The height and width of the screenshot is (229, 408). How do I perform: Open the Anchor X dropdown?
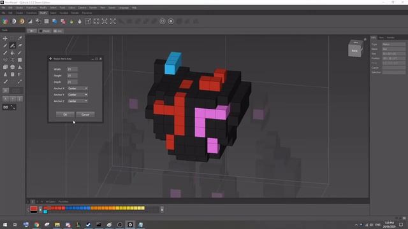pyautogui.click(x=78, y=88)
